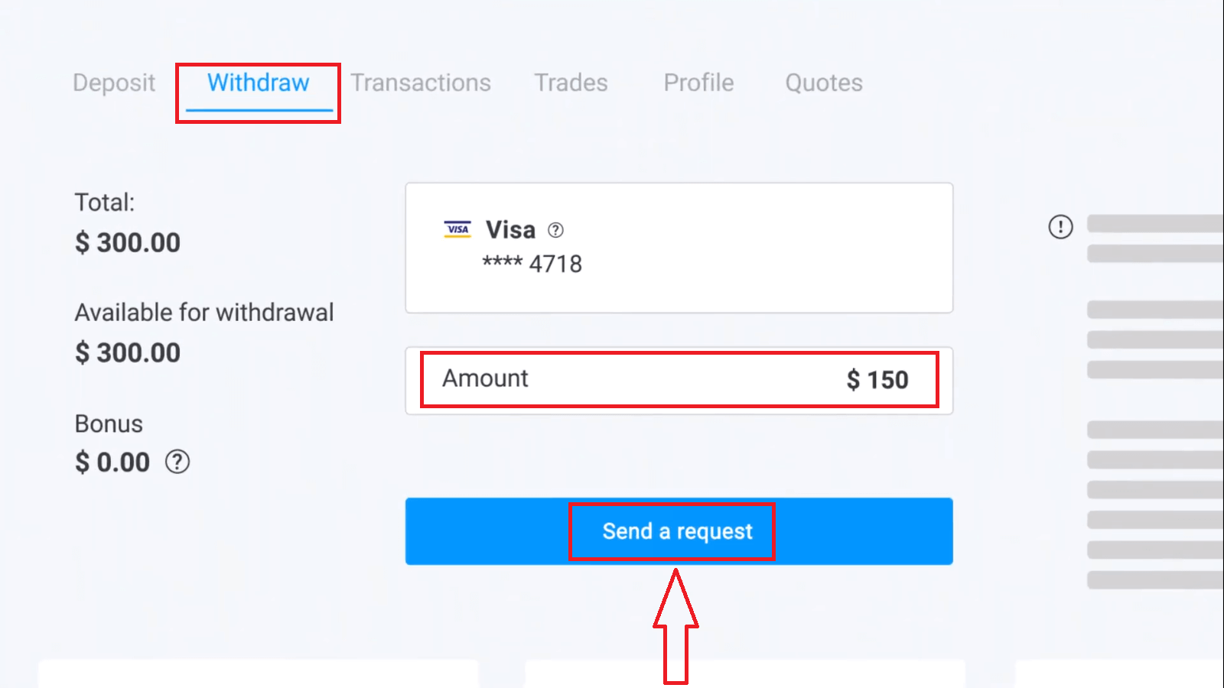The height and width of the screenshot is (688, 1224).
Task: Click the Visa card logo icon
Action: coord(457,229)
